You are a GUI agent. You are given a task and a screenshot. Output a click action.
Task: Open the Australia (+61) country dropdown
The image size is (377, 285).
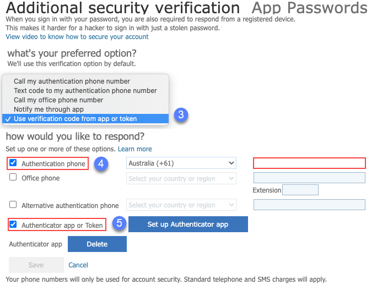coord(181,163)
